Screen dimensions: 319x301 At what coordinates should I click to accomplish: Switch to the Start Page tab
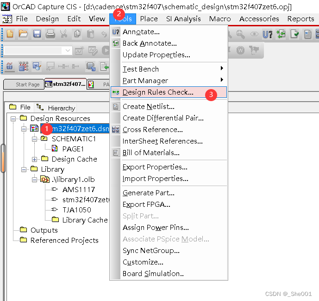coord(24,84)
